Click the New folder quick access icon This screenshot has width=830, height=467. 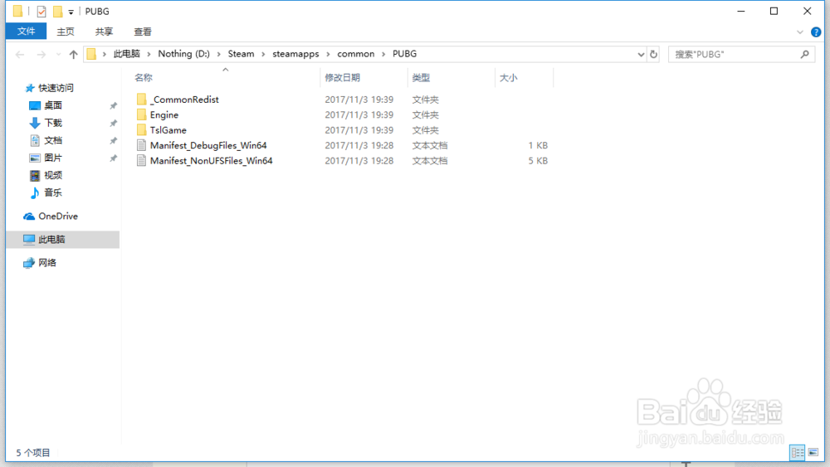point(57,11)
